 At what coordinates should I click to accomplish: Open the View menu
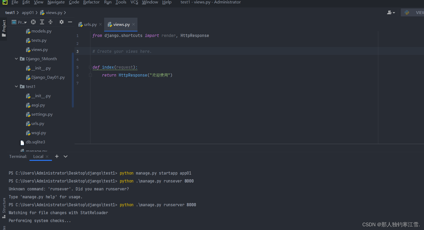coord(39,2)
